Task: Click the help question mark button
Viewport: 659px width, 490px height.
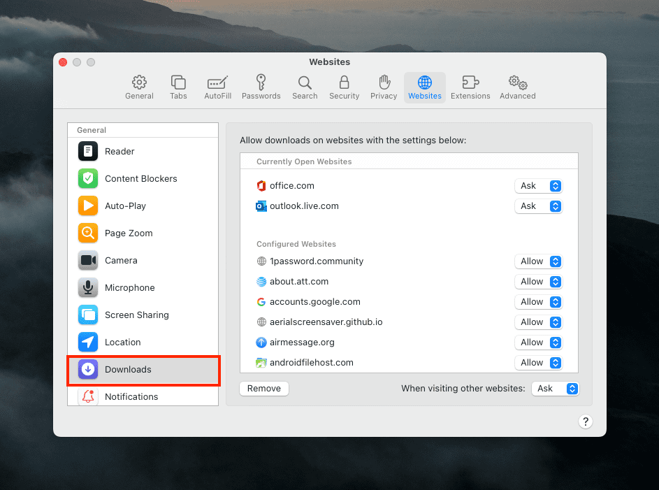Action: (586, 421)
